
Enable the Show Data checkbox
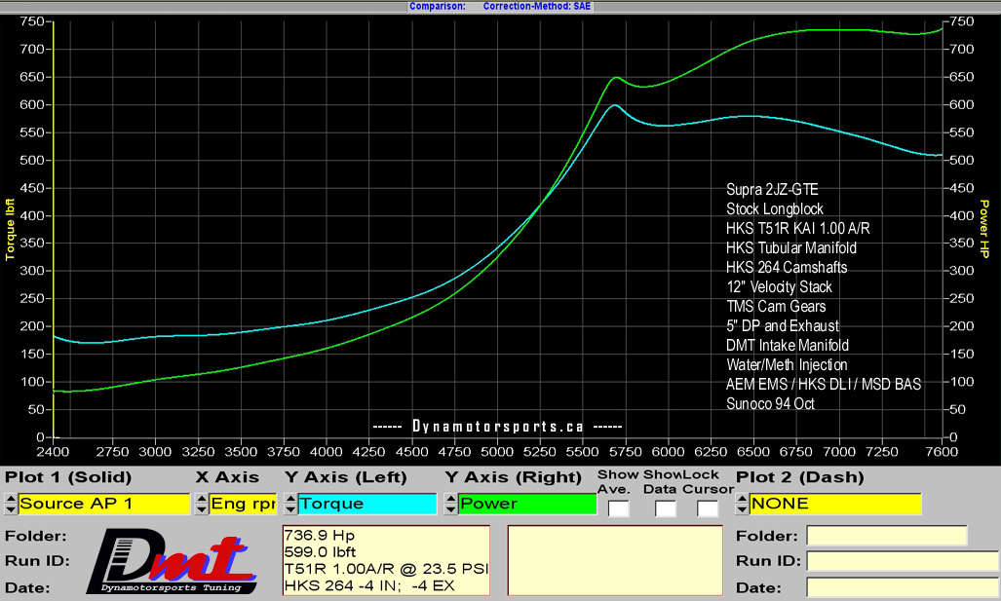[x=665, y=508]
